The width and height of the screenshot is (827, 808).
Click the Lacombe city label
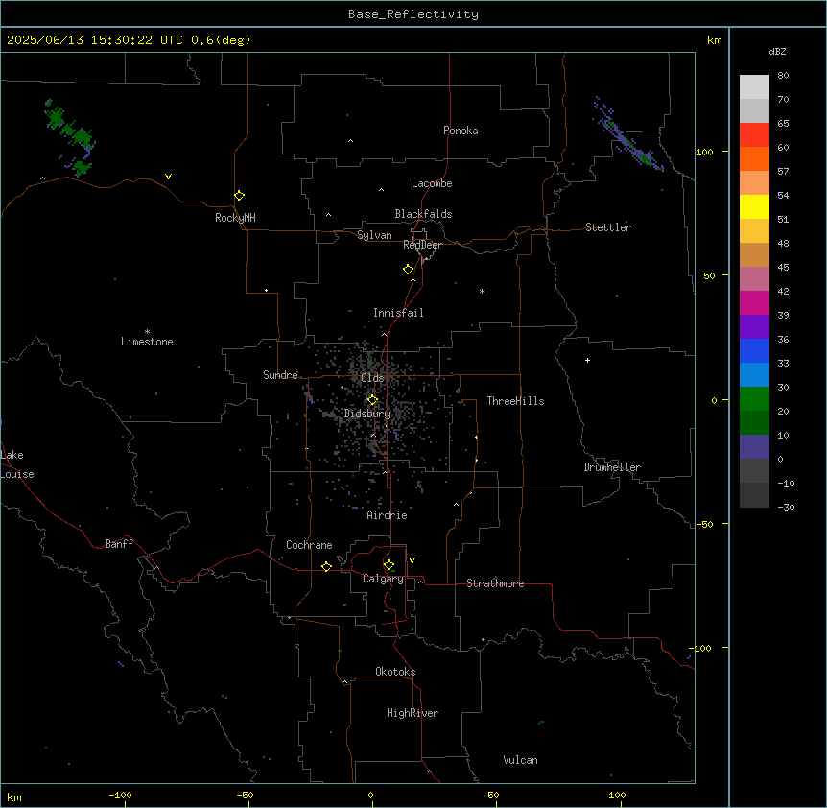[x=432, y=183]
